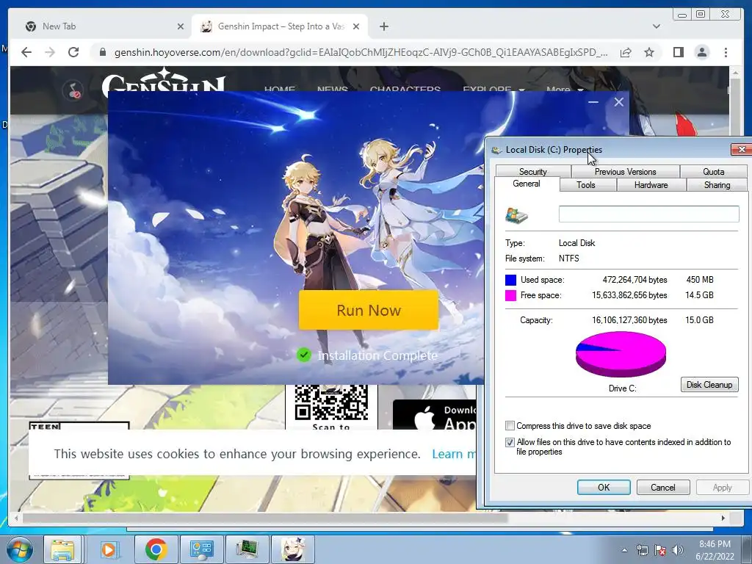Click the Genshin music mute icon

73,90
